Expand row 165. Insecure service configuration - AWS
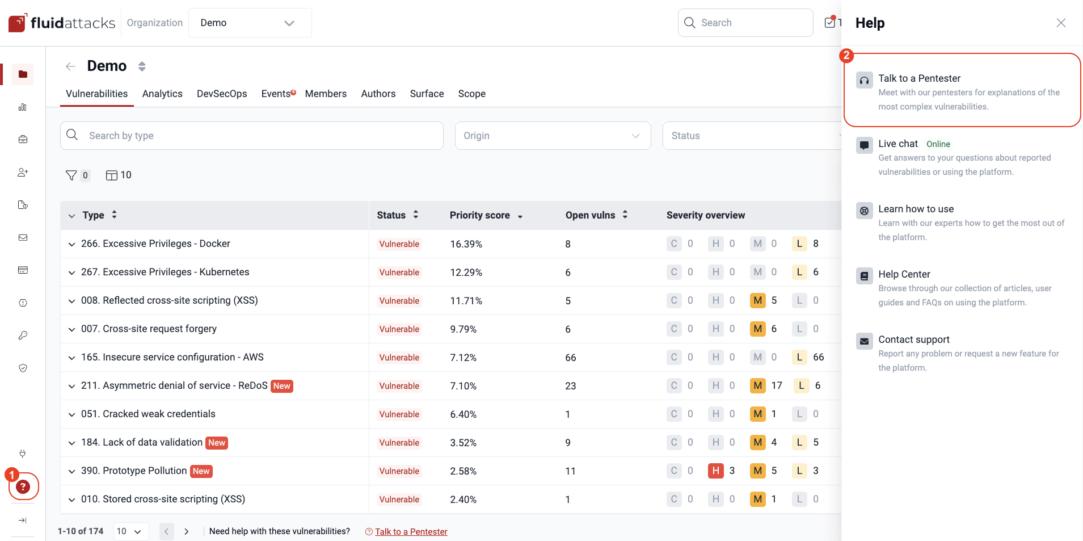Viewport: 1083px width, 541px height. tap(71, 358)
